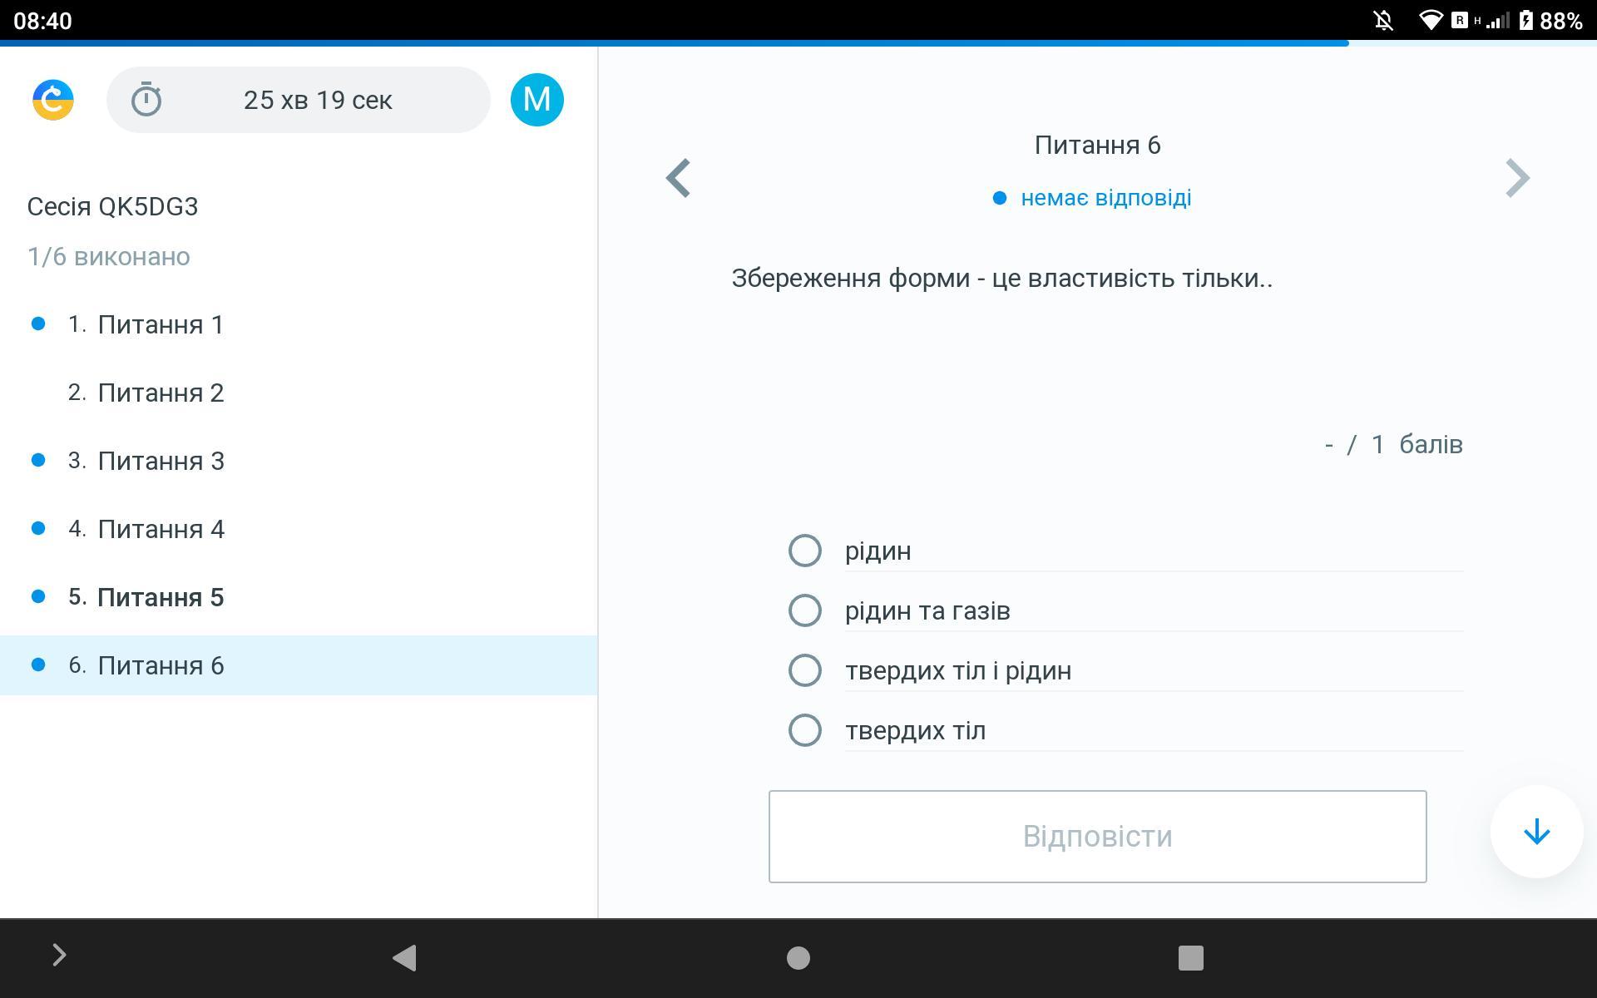Tap the stopwatch timer icon
The height and width of the screenshot is (998, 1597).
[146, 100]
